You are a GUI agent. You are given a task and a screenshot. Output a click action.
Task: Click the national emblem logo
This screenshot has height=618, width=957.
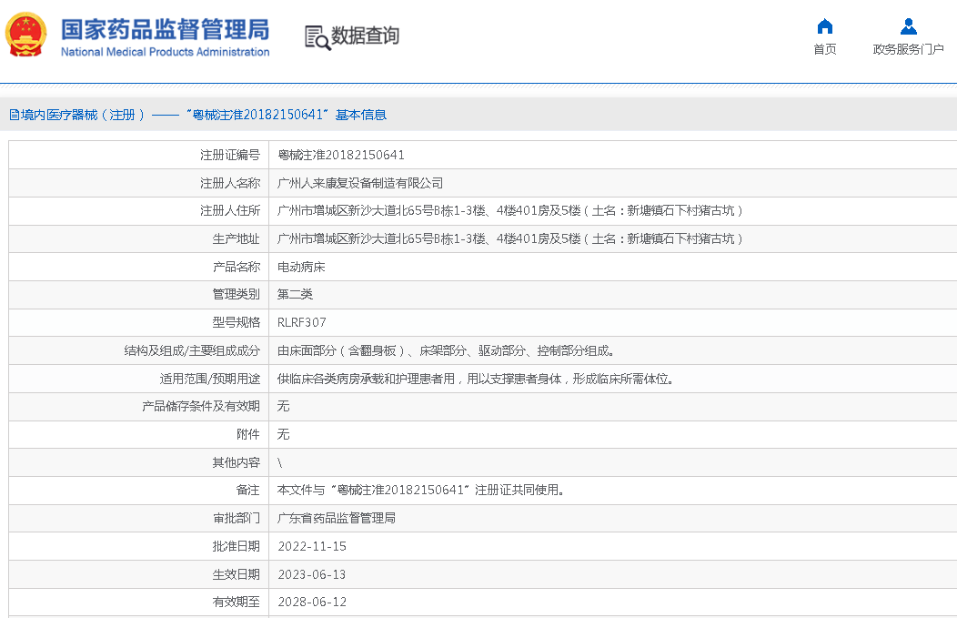[25, 35]
